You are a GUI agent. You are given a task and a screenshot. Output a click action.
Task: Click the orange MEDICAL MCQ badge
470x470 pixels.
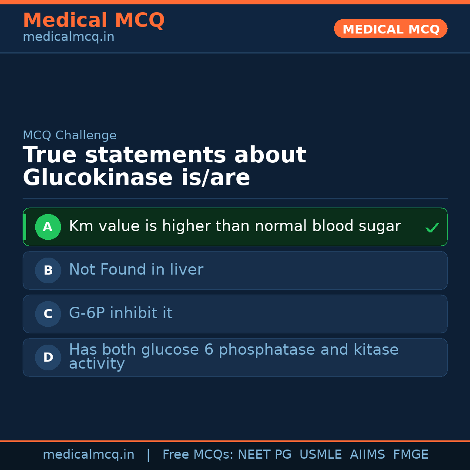tap(390, 29)
